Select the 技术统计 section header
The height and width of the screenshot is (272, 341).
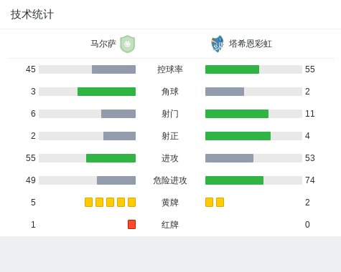click(x=32, y=14)
